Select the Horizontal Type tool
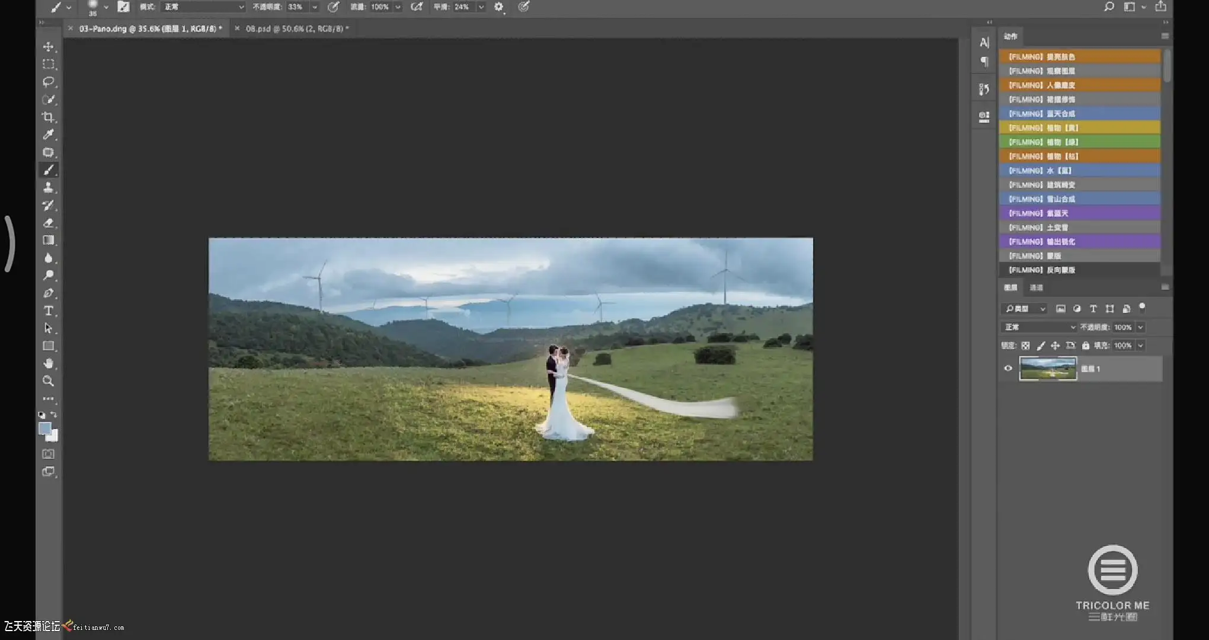This screenshot has height=640, width=1209. coord(49,311)
